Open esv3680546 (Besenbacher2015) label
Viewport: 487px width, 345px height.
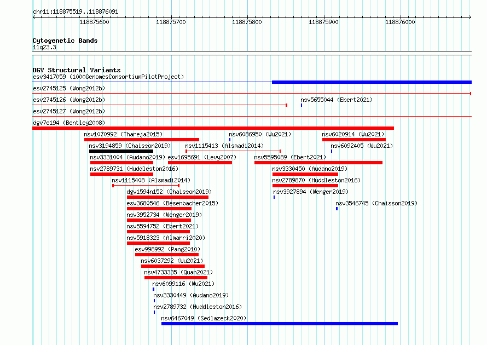coord(172,203)
